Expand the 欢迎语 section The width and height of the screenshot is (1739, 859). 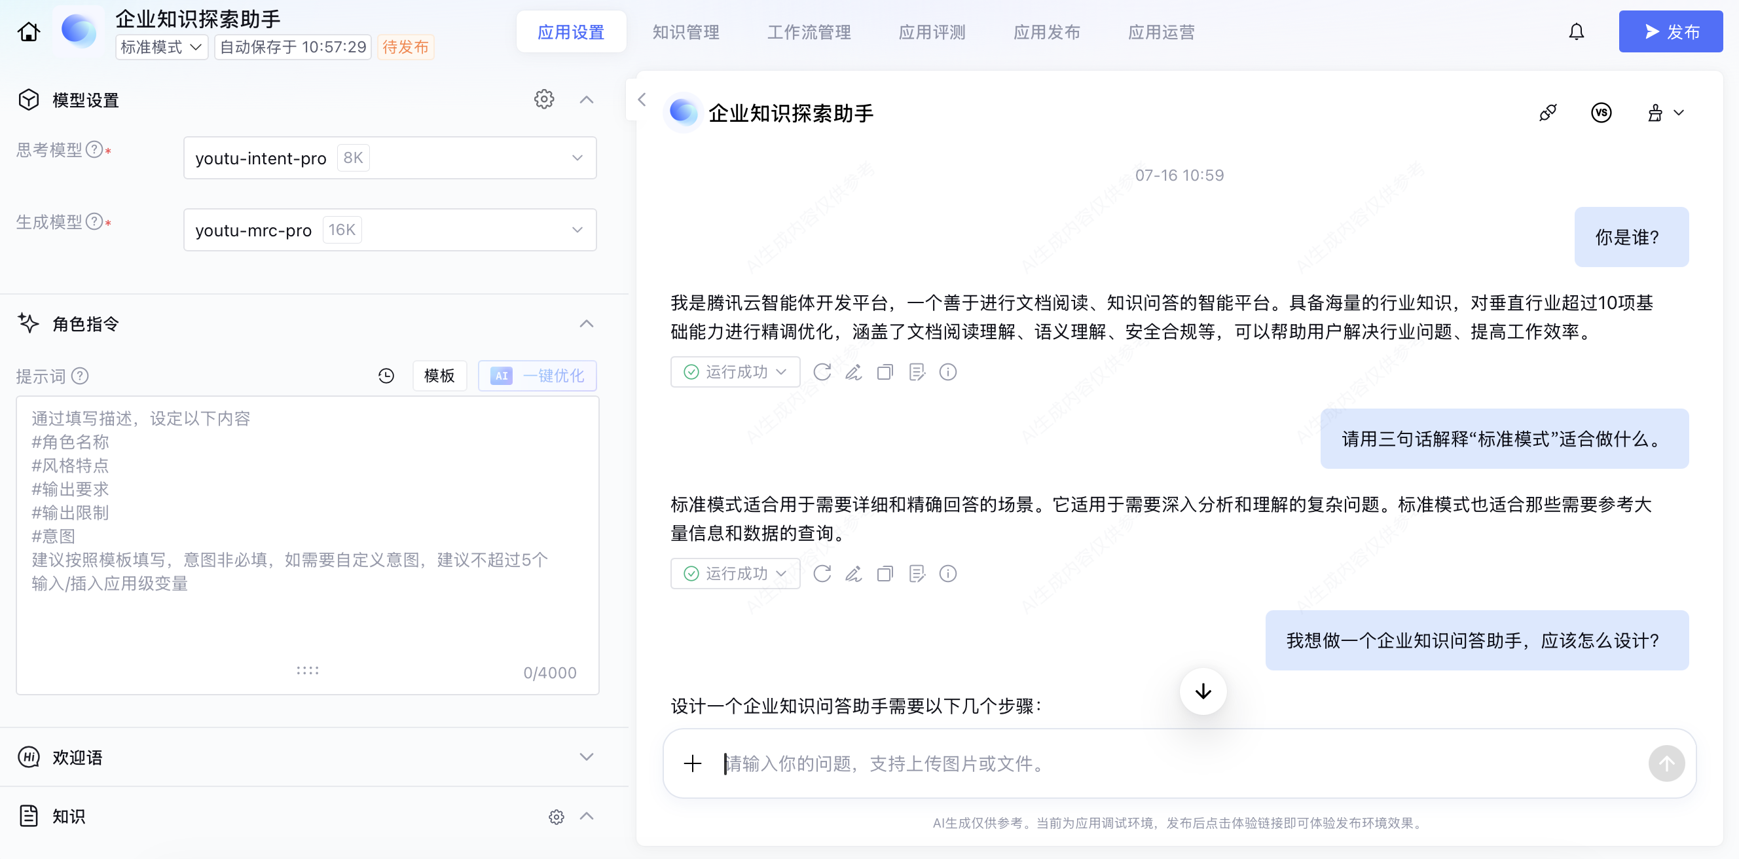point(587,757)
